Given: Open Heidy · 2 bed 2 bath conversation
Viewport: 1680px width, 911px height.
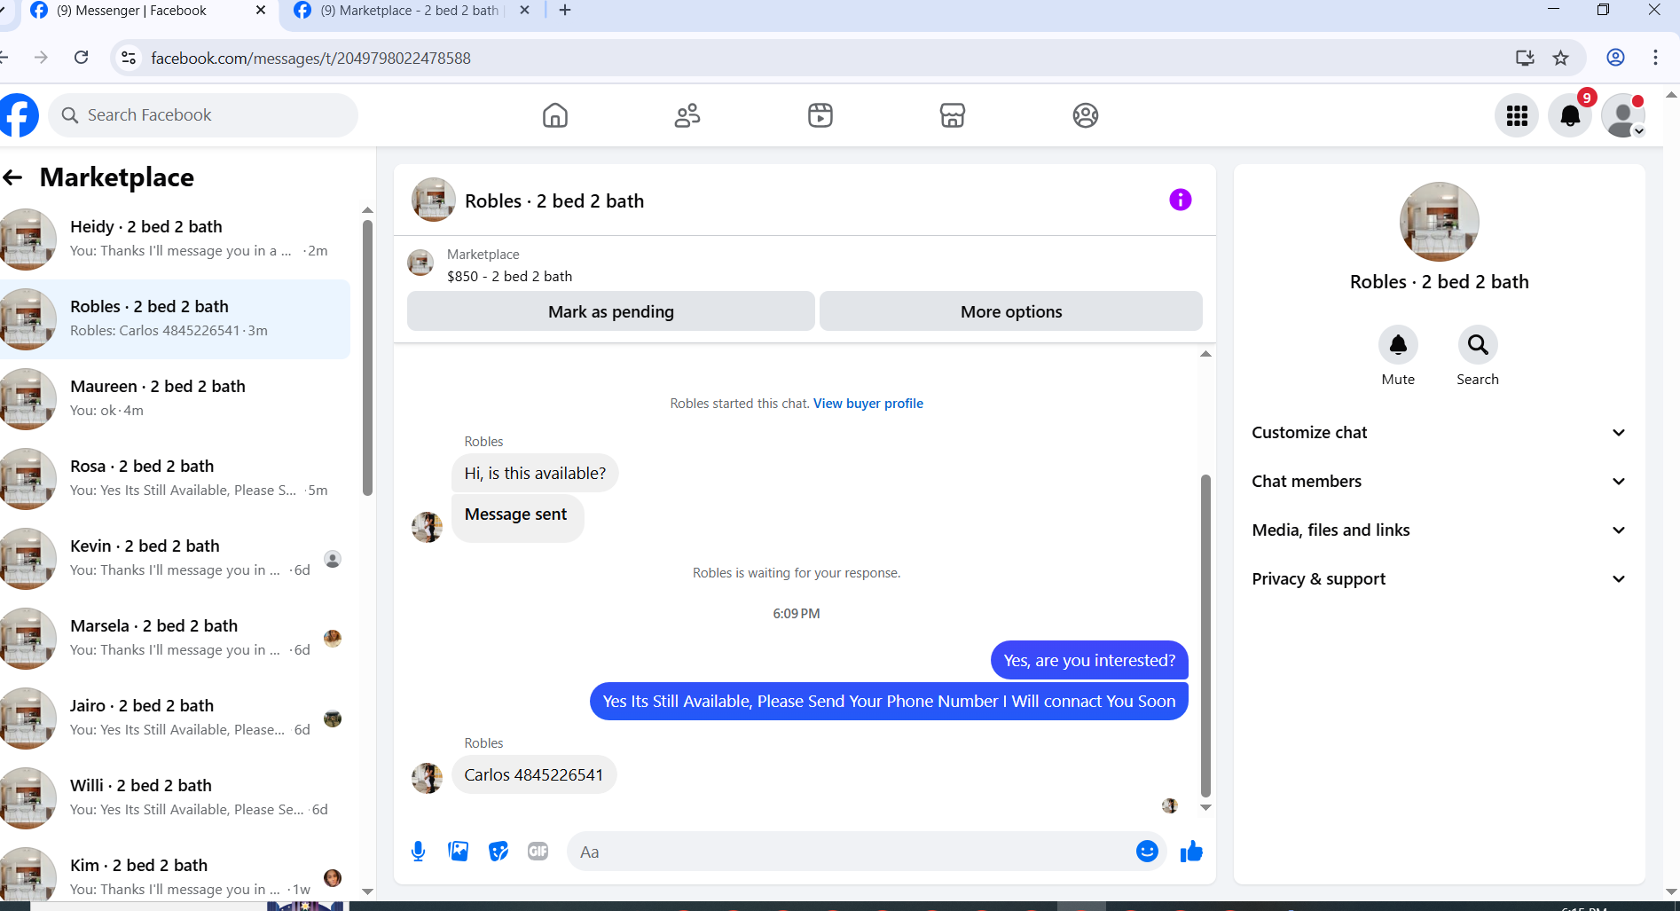Looking at the screenshot, I should (175, 240).
